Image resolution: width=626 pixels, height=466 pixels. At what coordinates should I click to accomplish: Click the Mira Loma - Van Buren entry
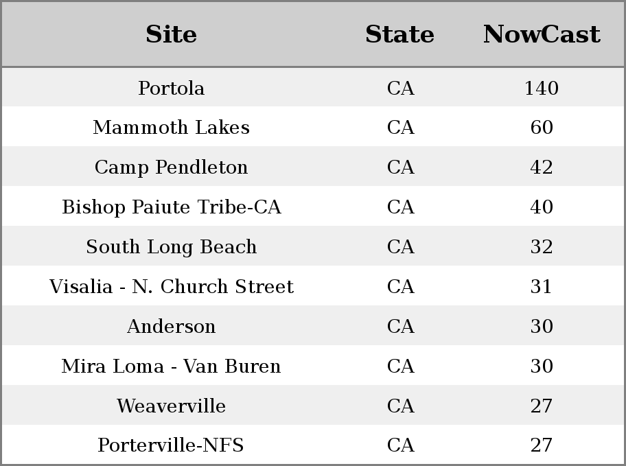pyautogui.click(x=172, y=366)
